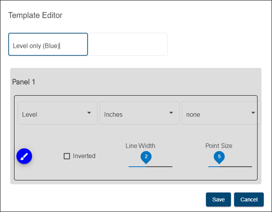Click the arrow beside none
Viewport: 272px width, 212px height.
point(253,113)
